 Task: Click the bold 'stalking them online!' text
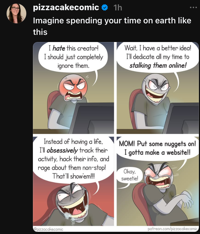(x=158, y=66)
